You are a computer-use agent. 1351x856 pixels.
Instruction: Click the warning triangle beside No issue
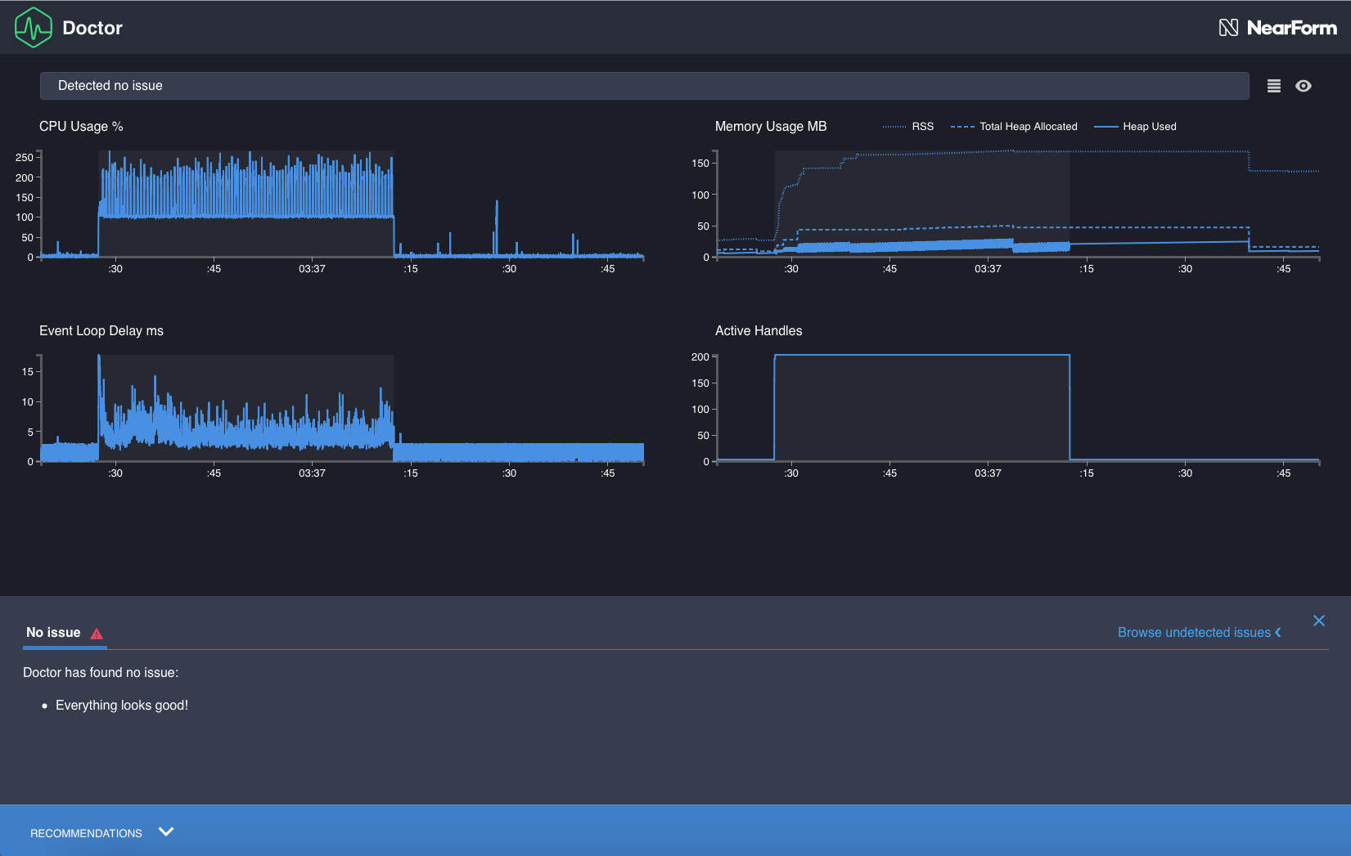tap(96, 633)
